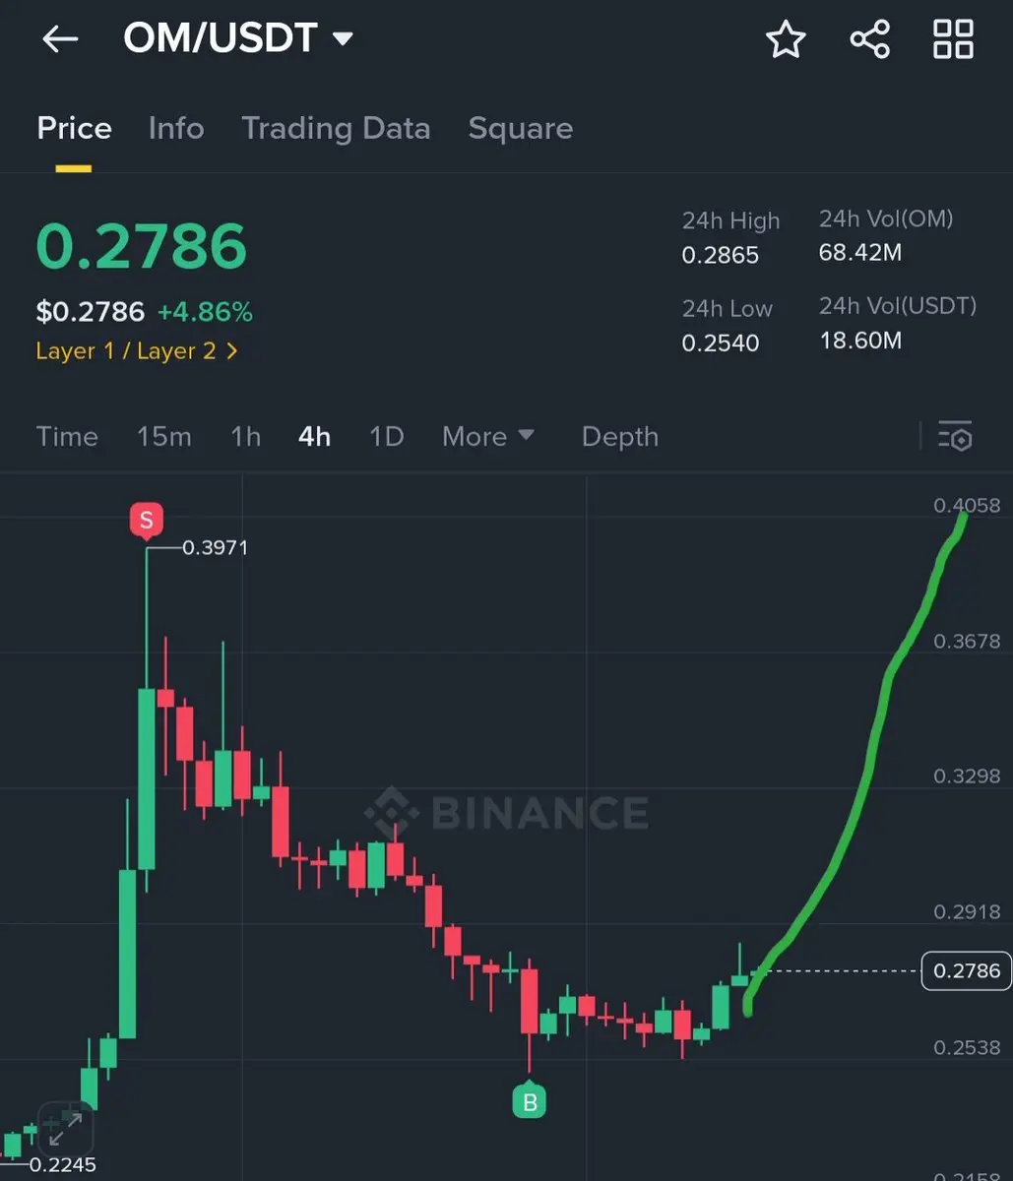Viewport: 1013px width, 1181px height.
Task: Select the 1h timeframe
Action: coord(245,436)
